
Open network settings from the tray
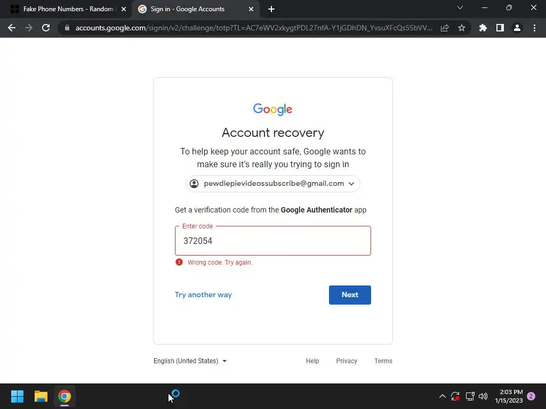(x=470, y=396)
